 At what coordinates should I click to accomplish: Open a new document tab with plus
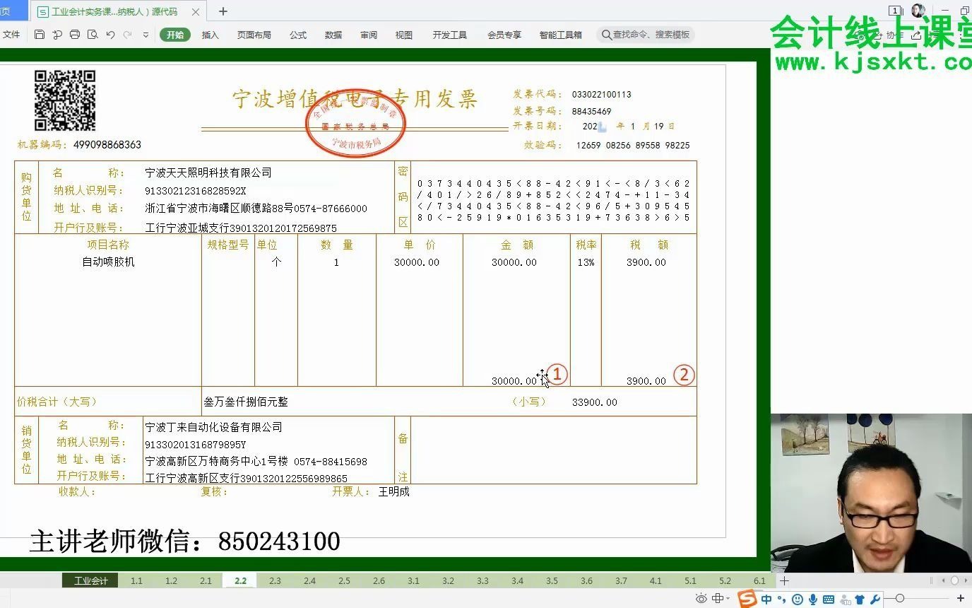coord(223,11)
